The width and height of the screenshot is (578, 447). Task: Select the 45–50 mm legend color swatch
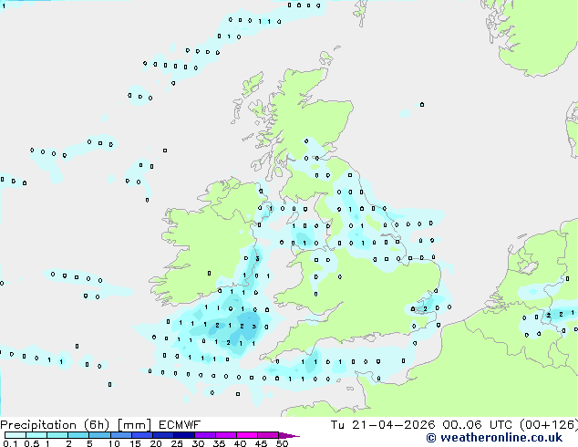click(x=268, y=435)
